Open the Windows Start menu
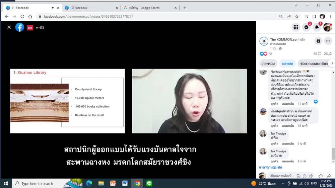Viewport: 335px width, 188px height. 6,183
